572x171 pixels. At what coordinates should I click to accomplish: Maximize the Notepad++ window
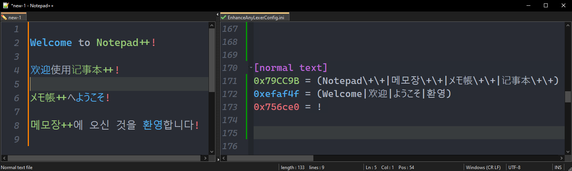click(x=545, y=5)
